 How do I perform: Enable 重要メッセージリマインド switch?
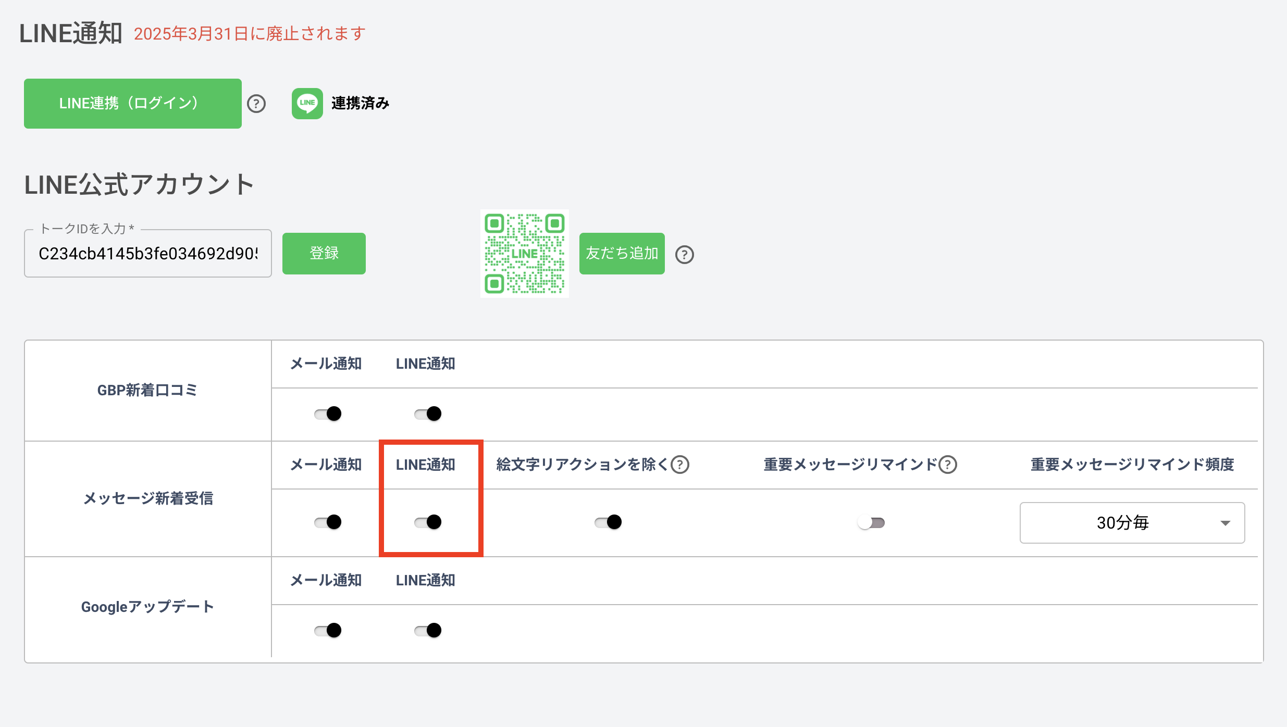[871, 522]
